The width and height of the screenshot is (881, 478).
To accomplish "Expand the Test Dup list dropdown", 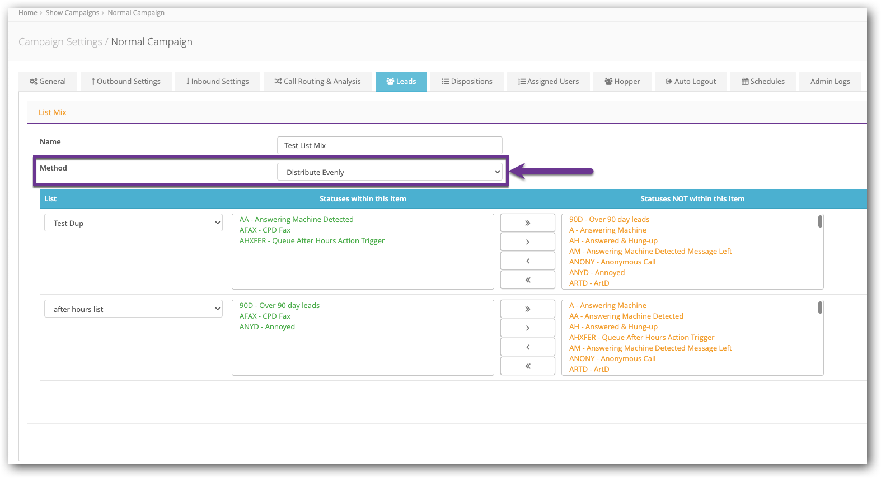I will pos(133,223).
